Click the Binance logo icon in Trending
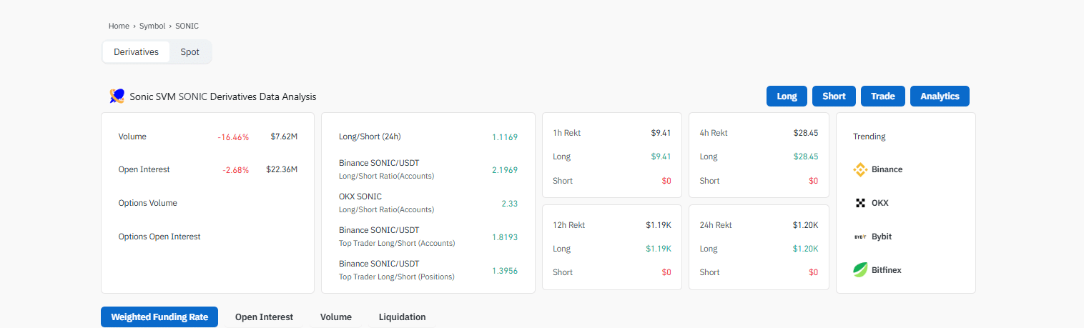 click(861, 169)
